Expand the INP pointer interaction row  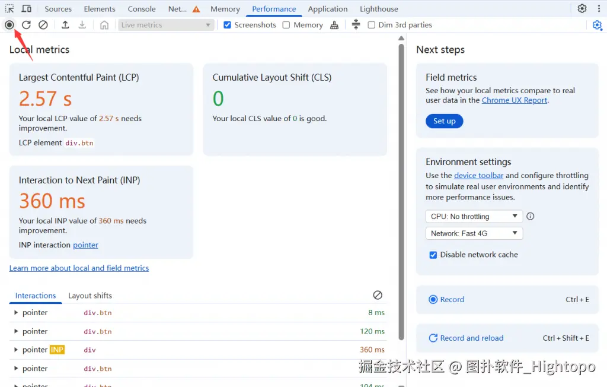16,350
